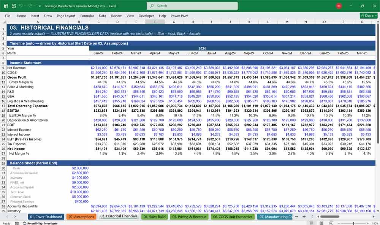
Task: Switch to Page Layout view icon
Action: pos(321,223)
